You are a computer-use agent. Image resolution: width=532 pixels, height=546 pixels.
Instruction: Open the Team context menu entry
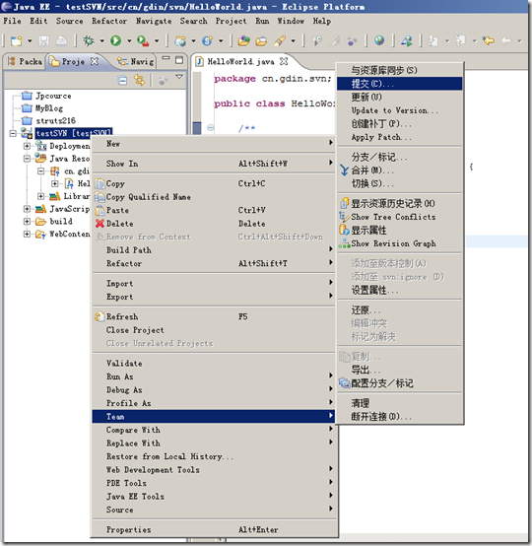click(x=214, y=417)
